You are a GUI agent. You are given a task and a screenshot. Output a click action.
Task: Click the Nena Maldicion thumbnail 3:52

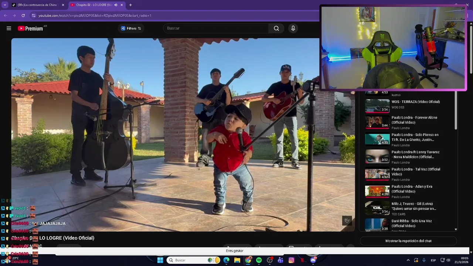[x=377, y=156]
